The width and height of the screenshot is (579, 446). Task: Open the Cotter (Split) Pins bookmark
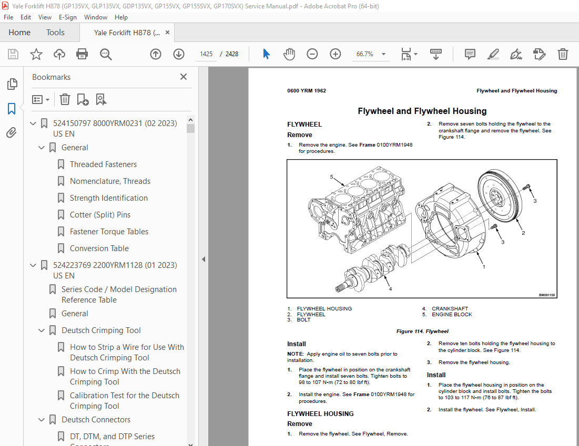point(100,215)
